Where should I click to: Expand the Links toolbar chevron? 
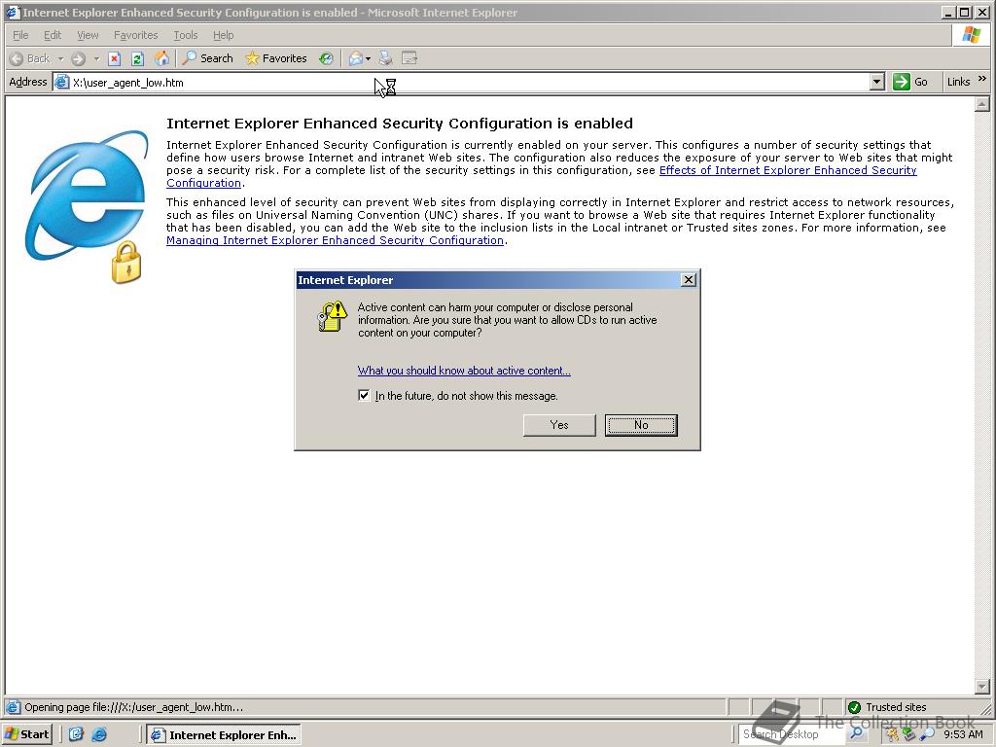pyautogui.click(x=982, y=80)
